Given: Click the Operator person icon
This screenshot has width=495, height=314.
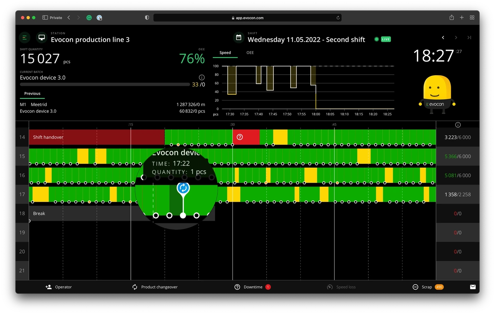Looking at the screenshot, I should (x=48, y=287).
